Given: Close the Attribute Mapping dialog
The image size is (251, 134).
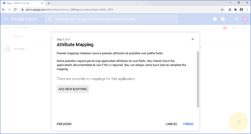Looking at the screenshot, I should [x=193, y=39].
